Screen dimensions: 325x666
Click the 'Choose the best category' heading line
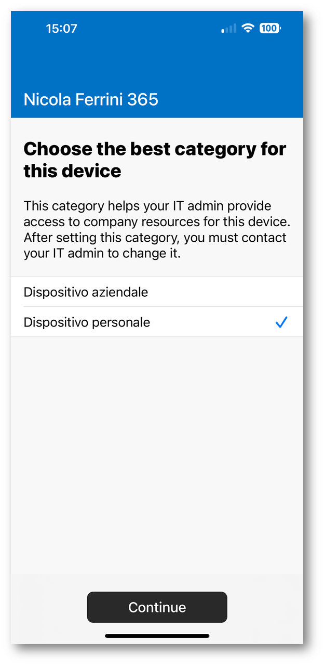[x=155, y=149]
